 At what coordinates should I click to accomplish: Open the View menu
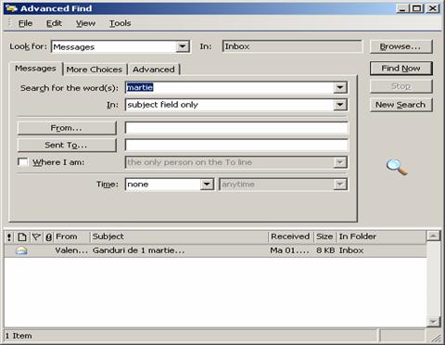pyautogui.click(x=85, y=23)
